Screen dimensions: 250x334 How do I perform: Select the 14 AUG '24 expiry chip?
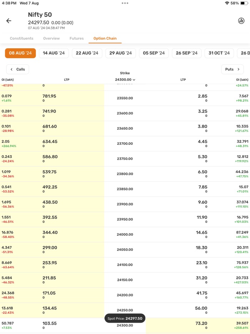click(x=54, y=53)
